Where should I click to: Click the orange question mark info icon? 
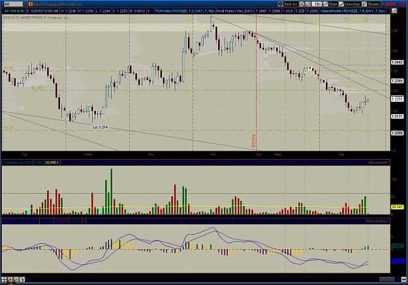pos(31,4)
